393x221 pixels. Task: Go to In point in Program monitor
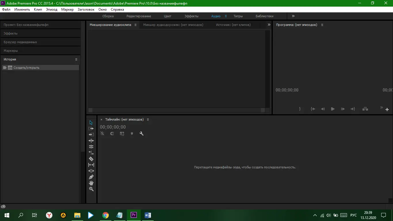point(313,109)
